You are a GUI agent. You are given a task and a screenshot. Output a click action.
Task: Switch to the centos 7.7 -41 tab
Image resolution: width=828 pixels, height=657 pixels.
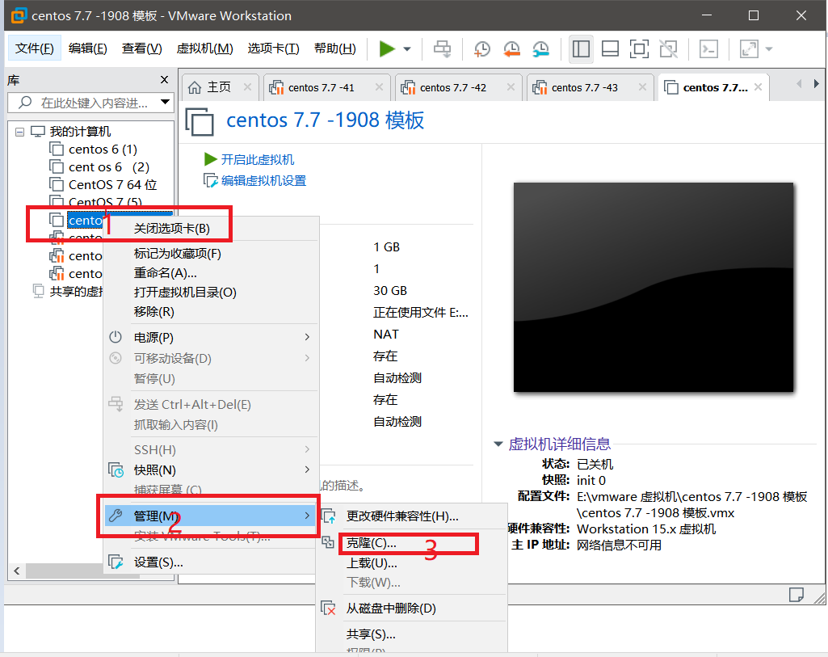(320, 87)
